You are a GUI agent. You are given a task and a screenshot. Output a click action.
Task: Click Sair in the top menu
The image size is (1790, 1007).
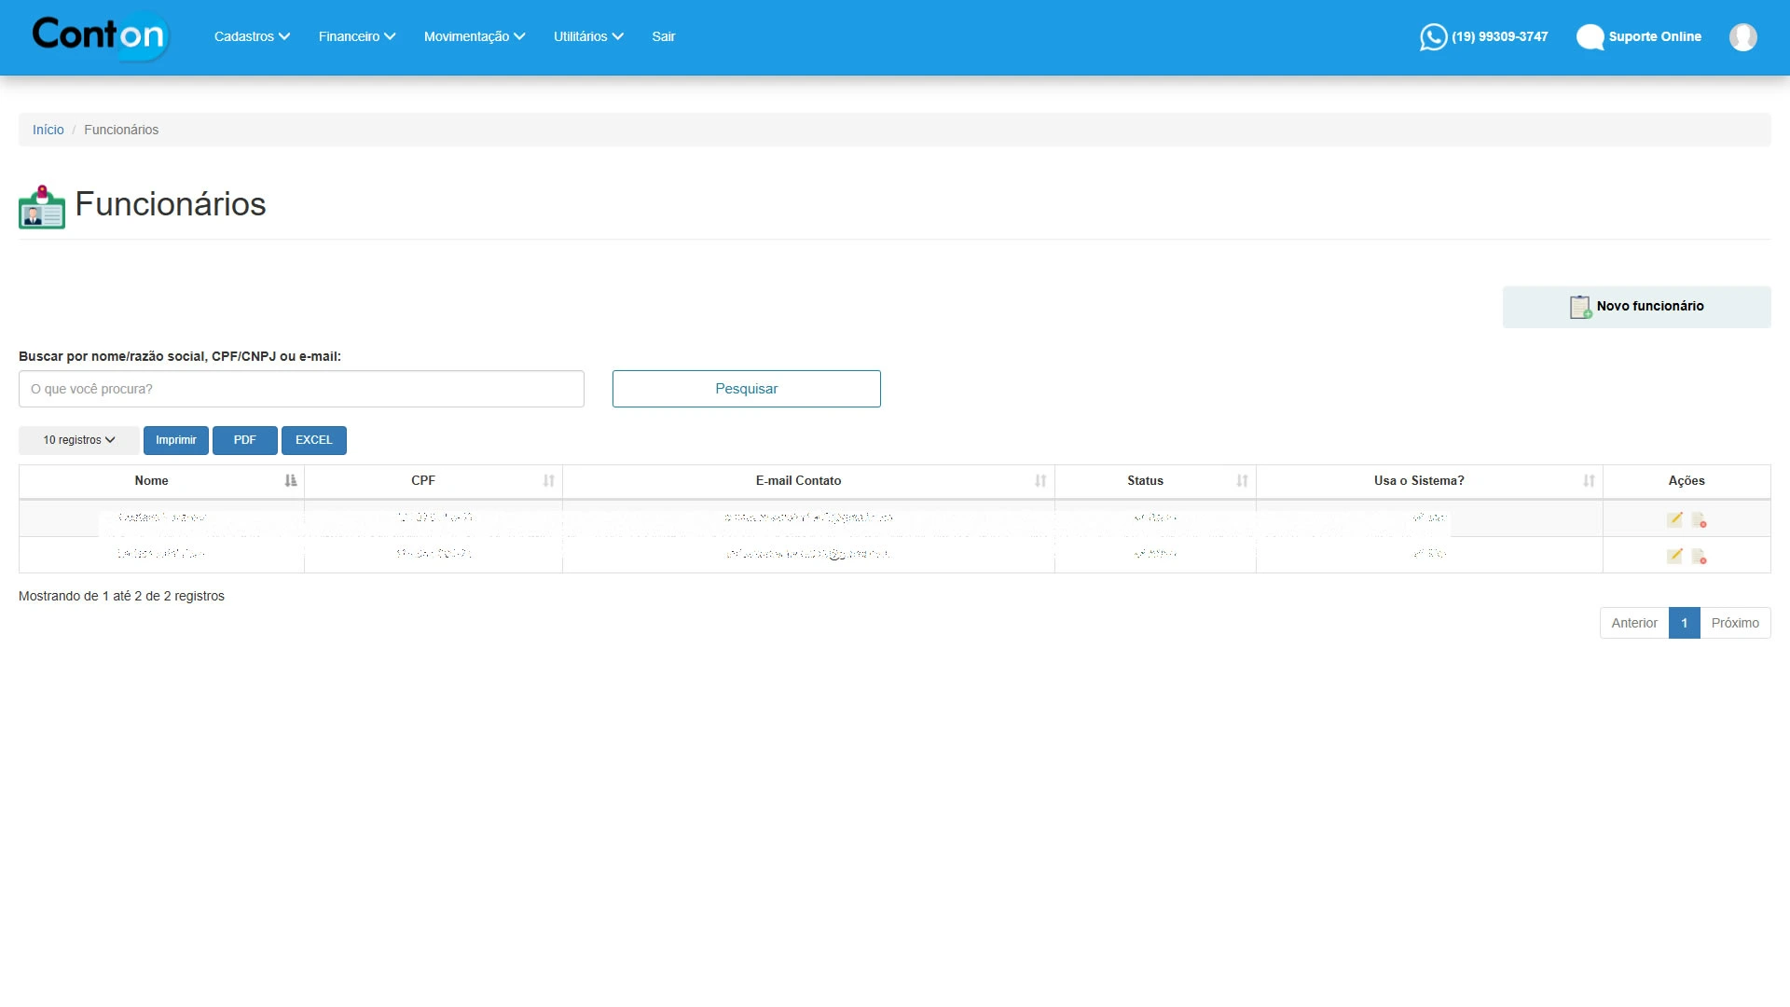click(663, 36)
